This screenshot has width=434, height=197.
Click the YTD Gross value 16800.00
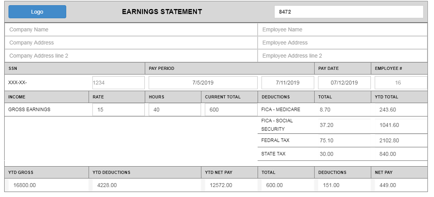pos(47,185)
